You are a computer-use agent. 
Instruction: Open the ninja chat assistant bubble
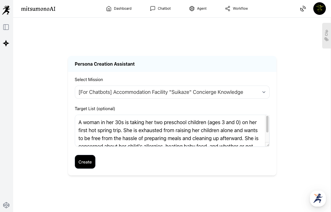coord(318,198)
